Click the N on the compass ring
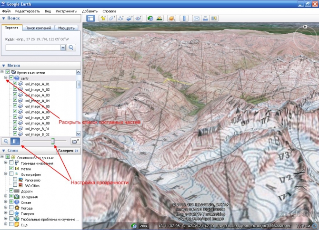The width and height of the screenshot is (319, 230). pos(305,27)
